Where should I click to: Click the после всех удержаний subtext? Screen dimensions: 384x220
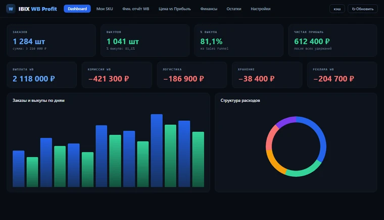313,49
